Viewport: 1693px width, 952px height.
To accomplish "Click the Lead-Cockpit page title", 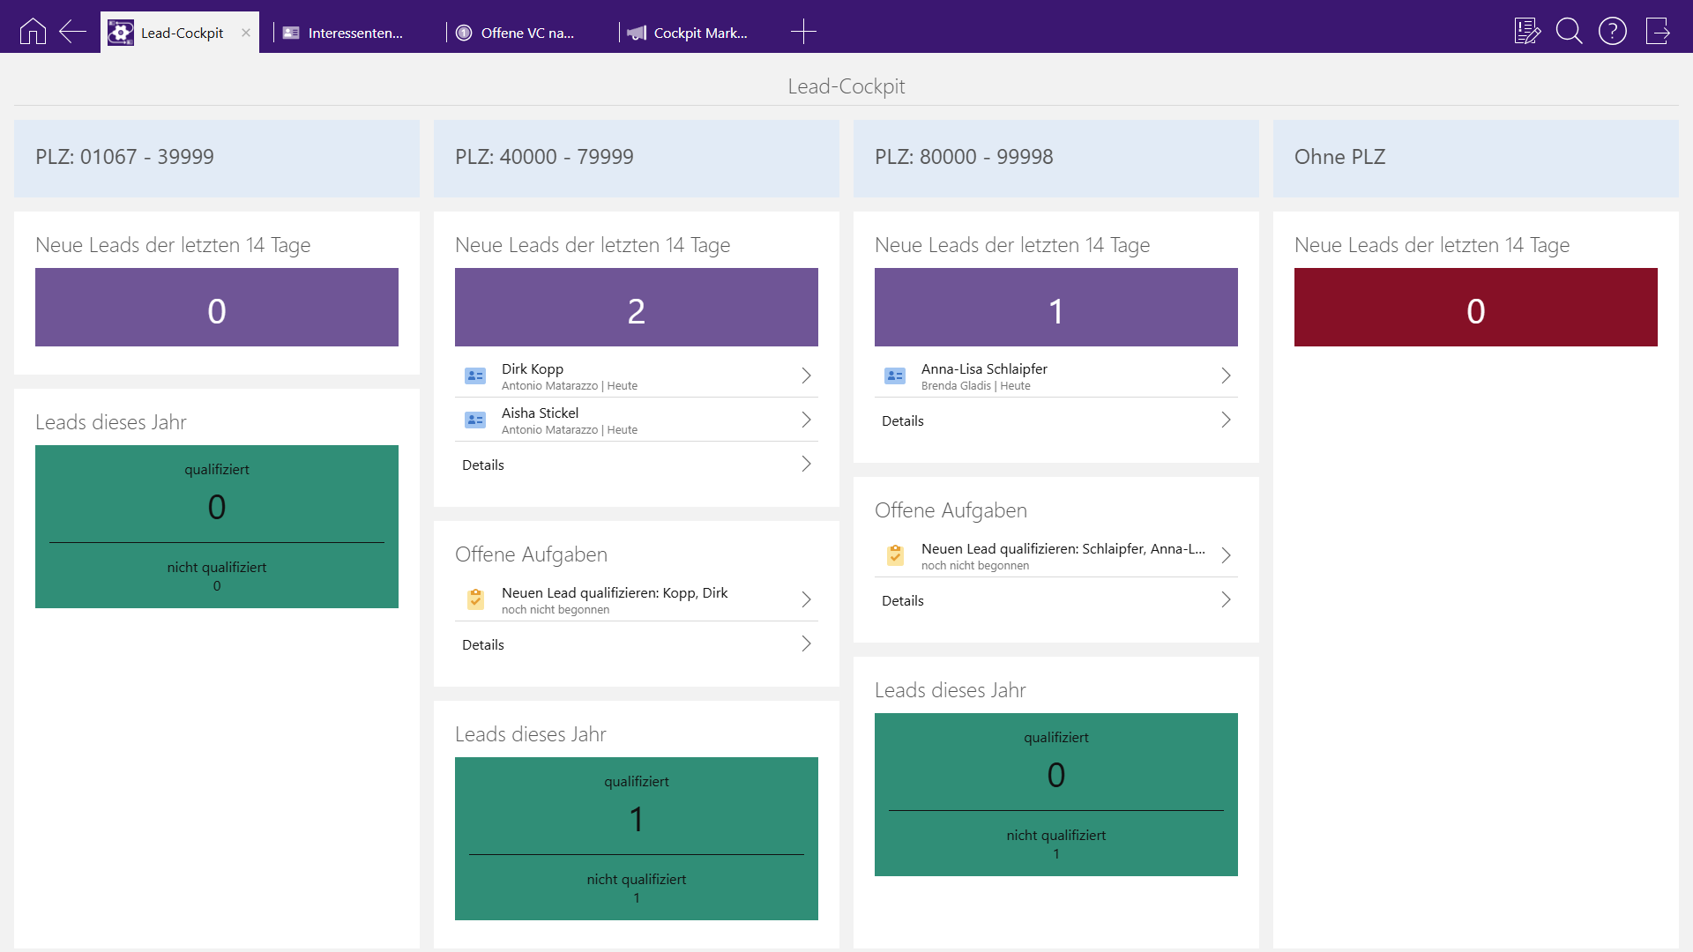I will (846, 86).
